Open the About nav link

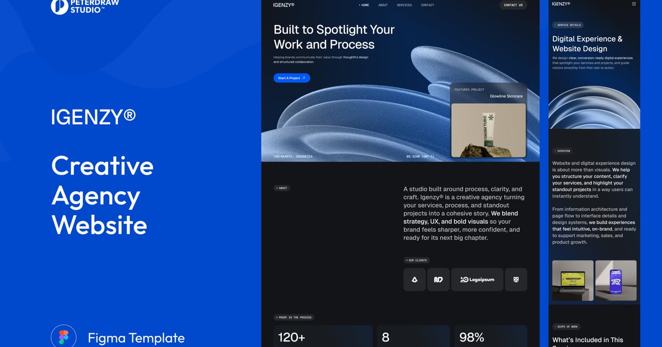pyautogui.click(x=383, y=5)
